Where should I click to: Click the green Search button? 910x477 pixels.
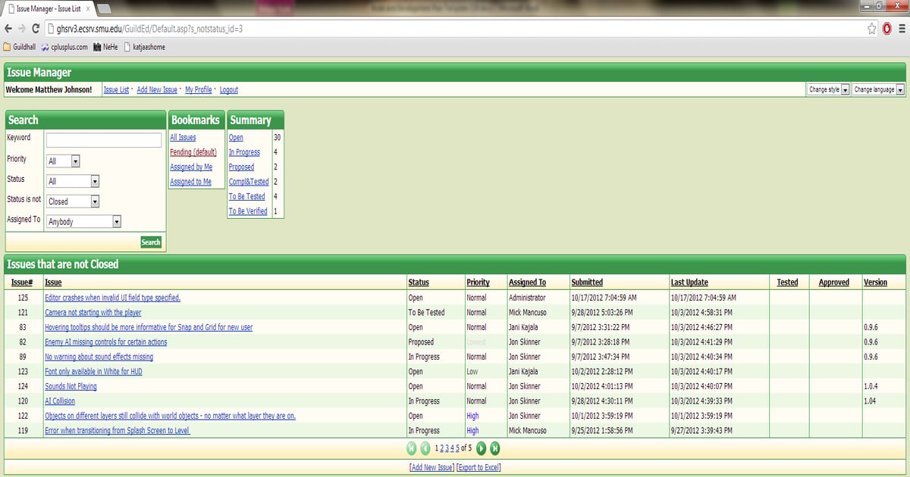(x=151, y=242)
